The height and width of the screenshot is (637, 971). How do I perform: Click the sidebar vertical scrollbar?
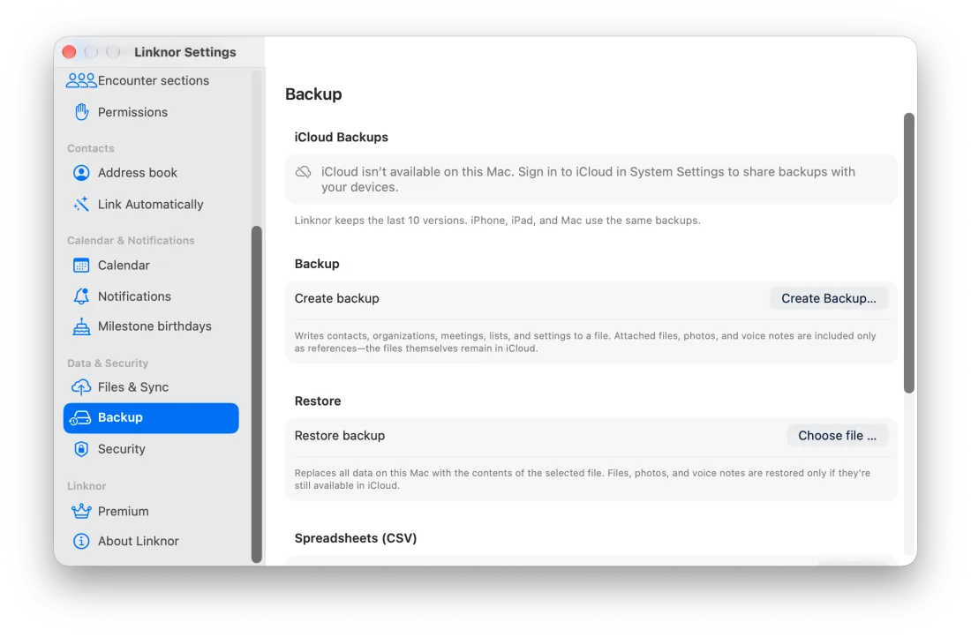(256, 394)
